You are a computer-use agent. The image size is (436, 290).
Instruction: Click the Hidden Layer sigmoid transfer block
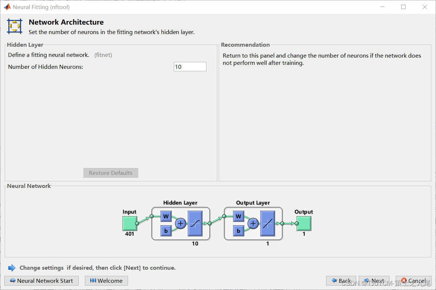click(x=195, y=223)
